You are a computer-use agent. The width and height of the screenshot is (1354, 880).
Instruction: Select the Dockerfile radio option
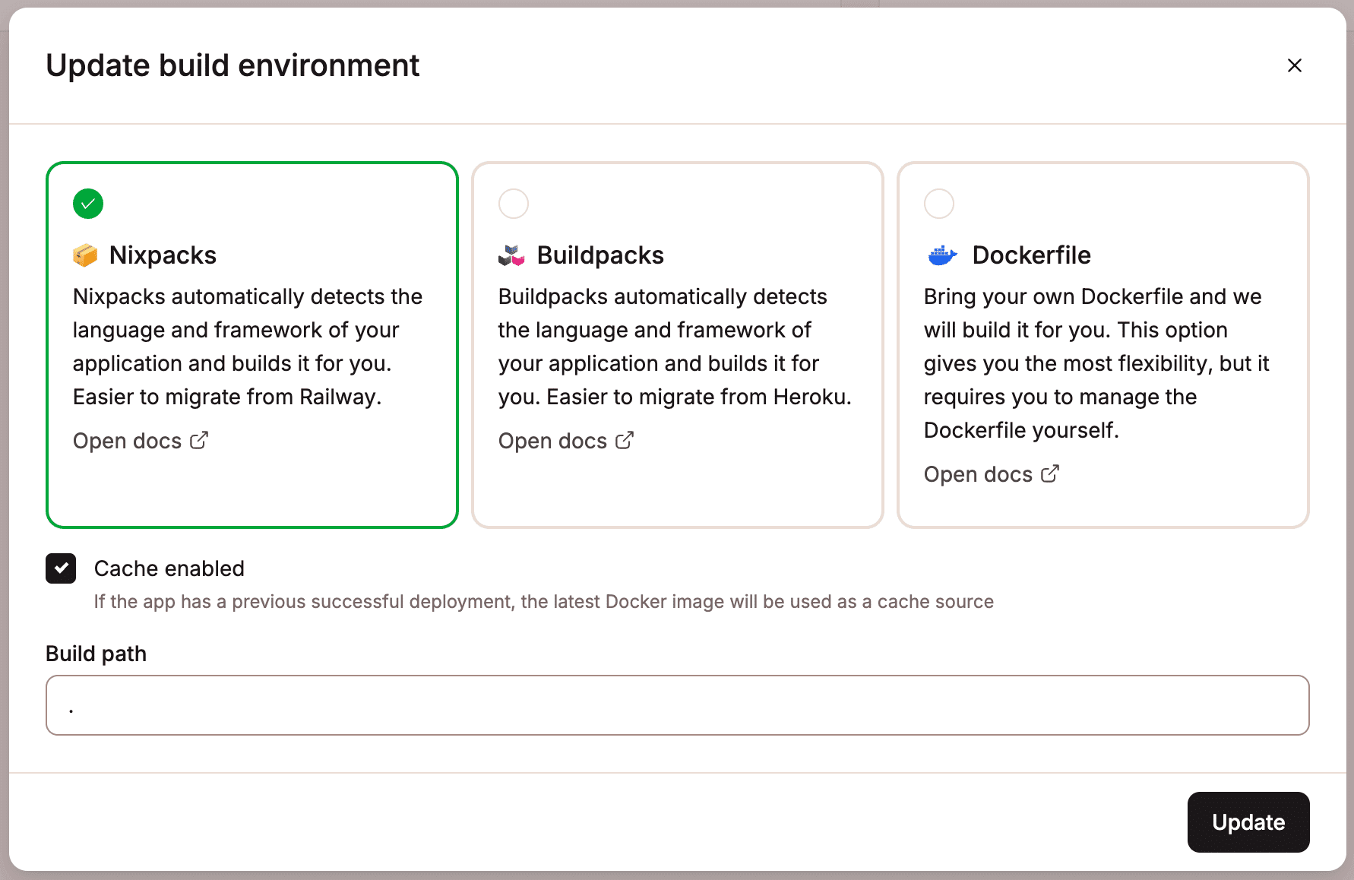939,204
